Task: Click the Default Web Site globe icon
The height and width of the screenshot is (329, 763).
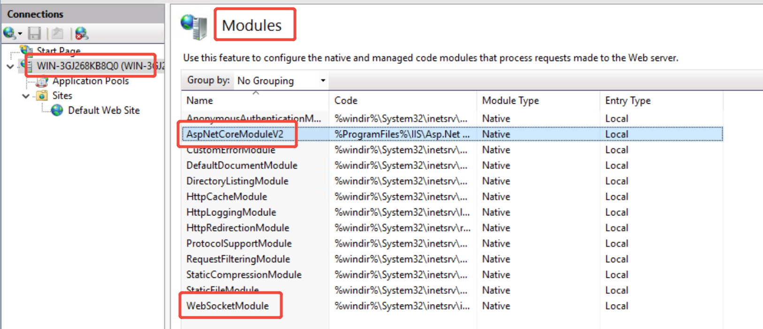Action: [57, 110]
